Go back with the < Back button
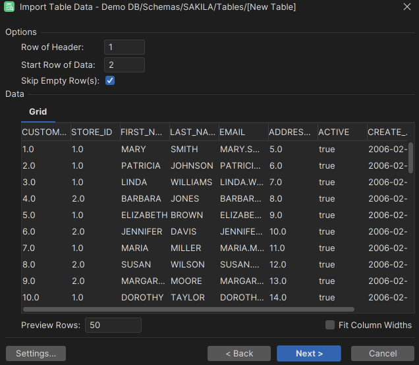The width and height of the screenshot is (419, 365). [239, 353]
